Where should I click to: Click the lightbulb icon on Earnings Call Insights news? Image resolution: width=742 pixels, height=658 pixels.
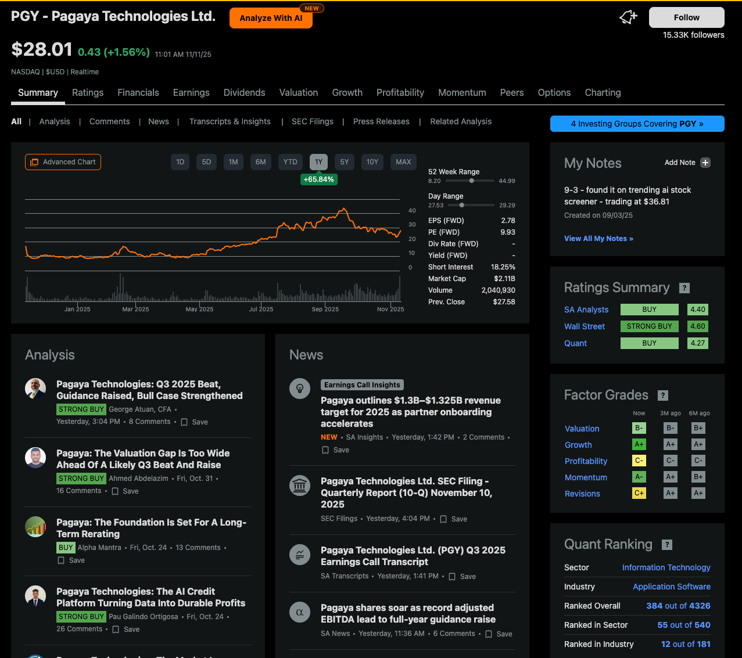point(300,388)
